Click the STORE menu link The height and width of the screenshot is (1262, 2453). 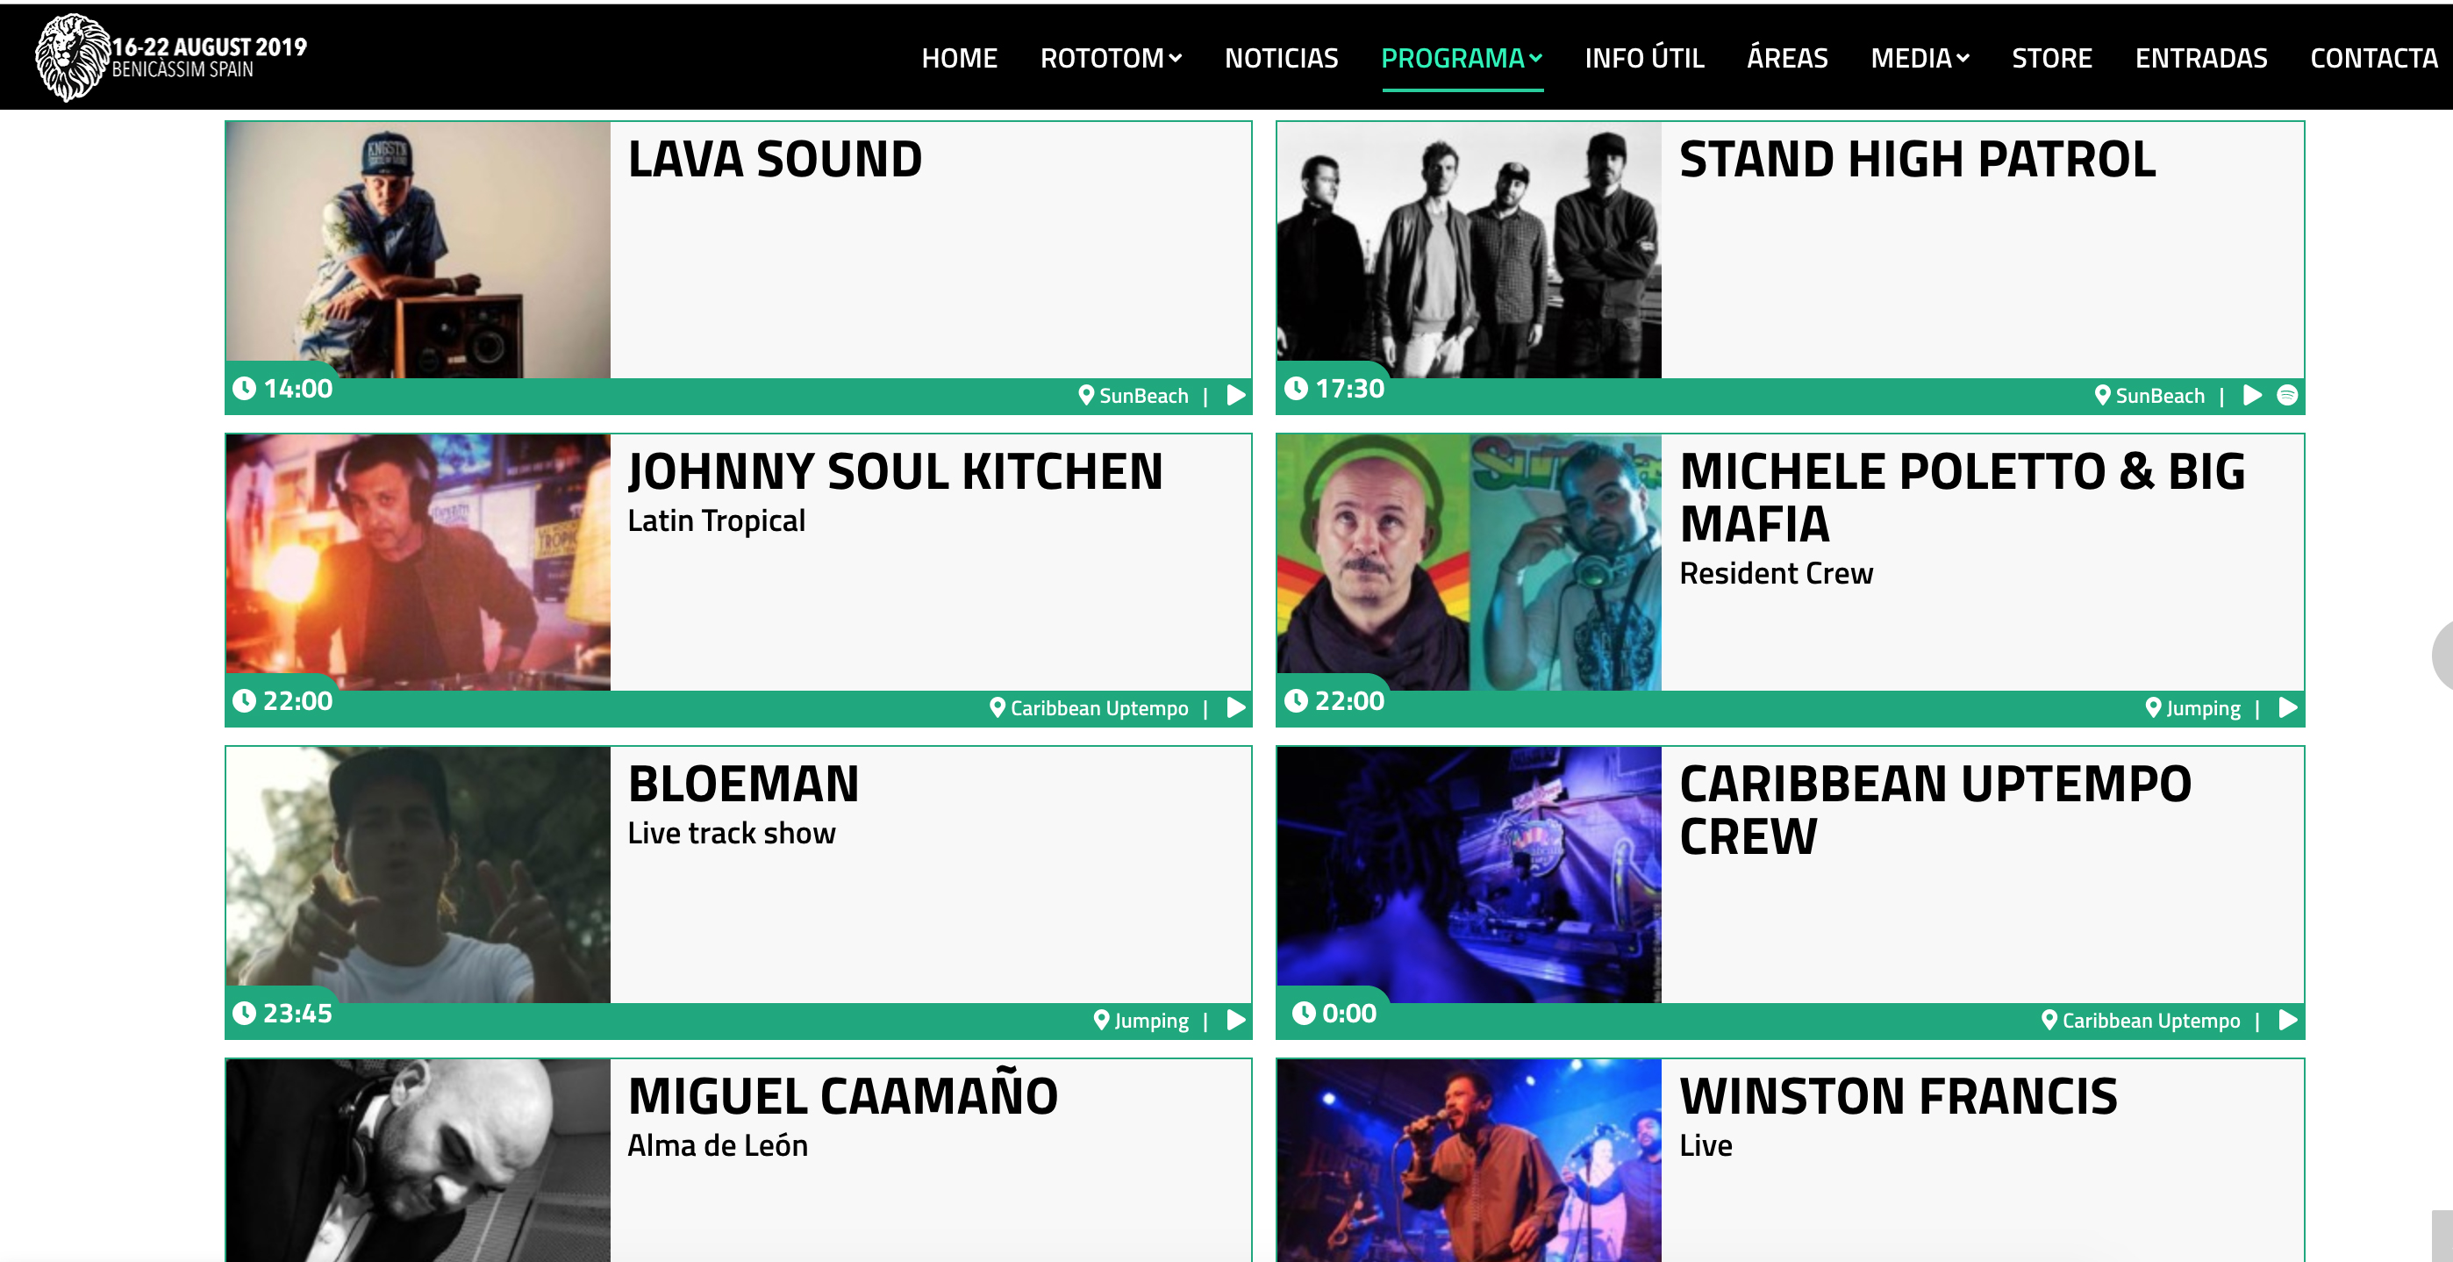point(2051,58)
